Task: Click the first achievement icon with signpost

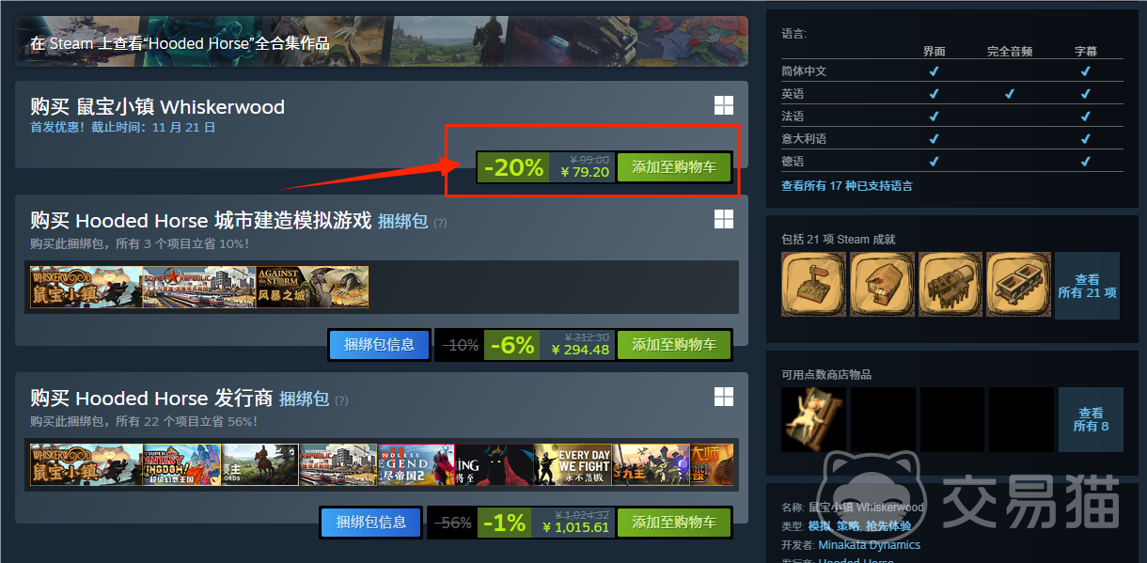Action: [x=813, y=285]
